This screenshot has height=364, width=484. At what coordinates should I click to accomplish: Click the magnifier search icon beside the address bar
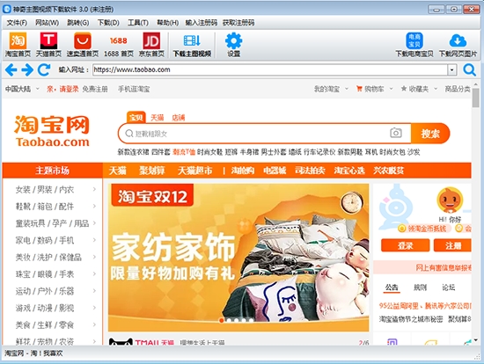pyautogui.click(x=470, y=70)
